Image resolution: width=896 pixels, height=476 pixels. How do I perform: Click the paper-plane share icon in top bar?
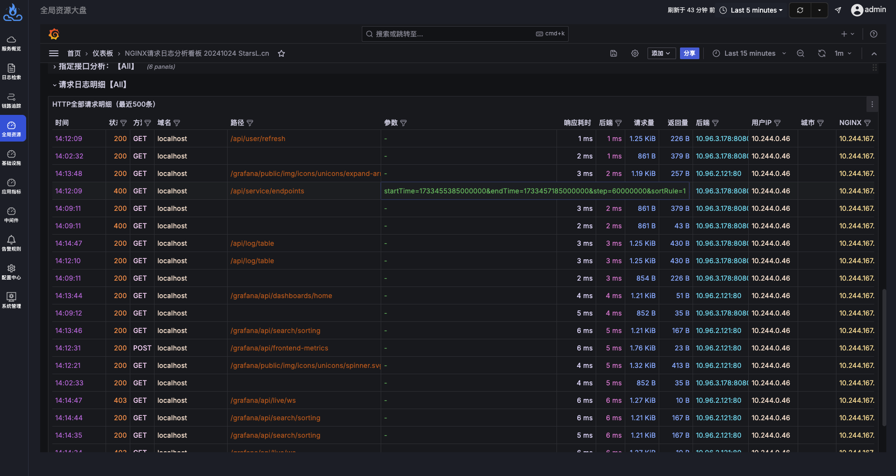[x=837, y=10]
